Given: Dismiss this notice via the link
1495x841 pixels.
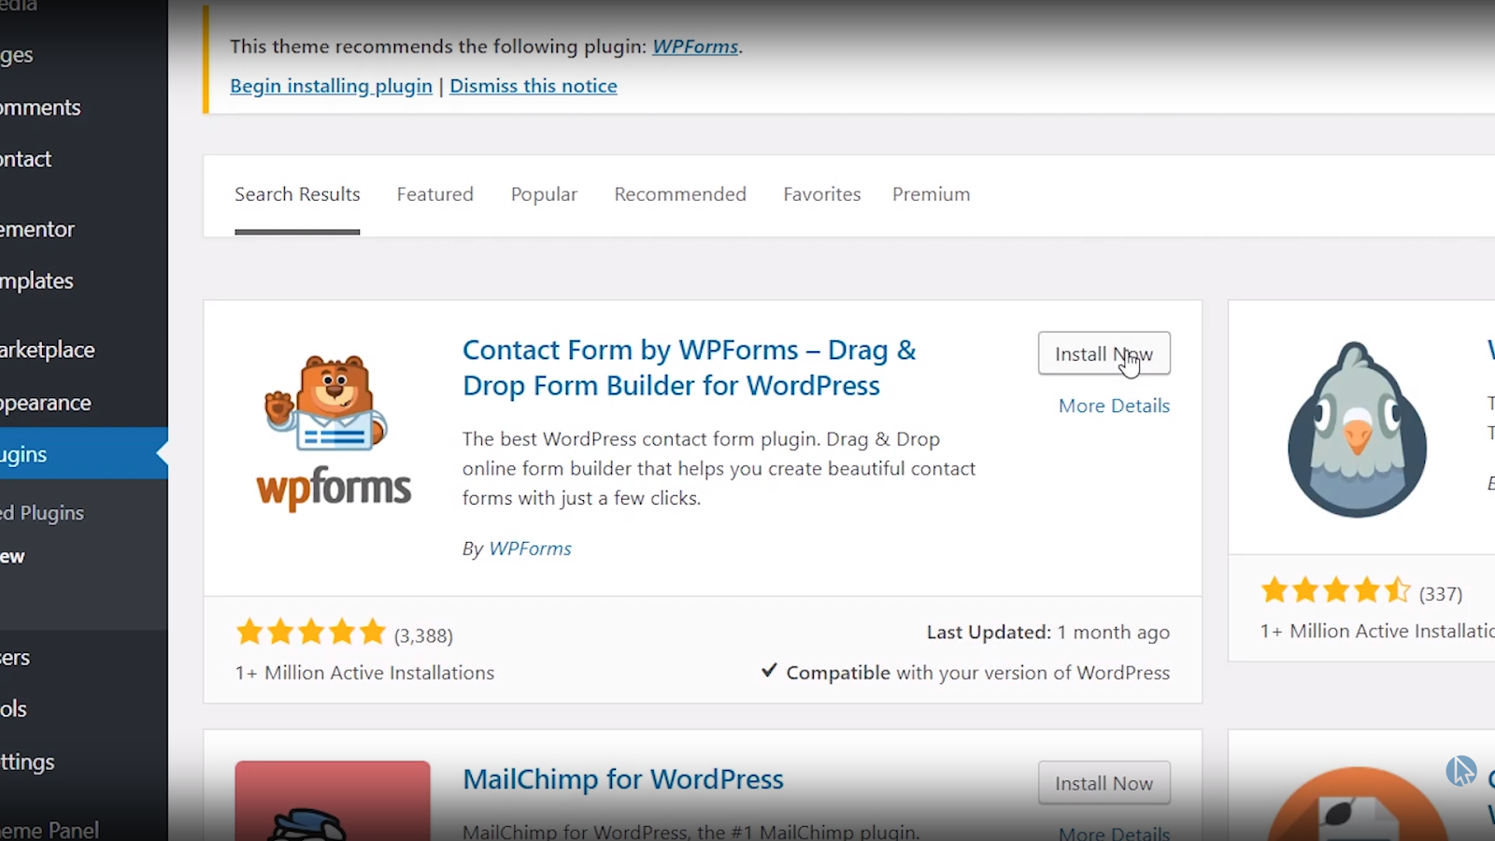Looking at the screenshot, I should click(534, 86).
